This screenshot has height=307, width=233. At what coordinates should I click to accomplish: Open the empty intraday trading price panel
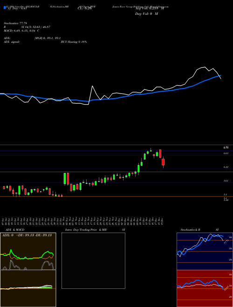[x=93, y=260]
